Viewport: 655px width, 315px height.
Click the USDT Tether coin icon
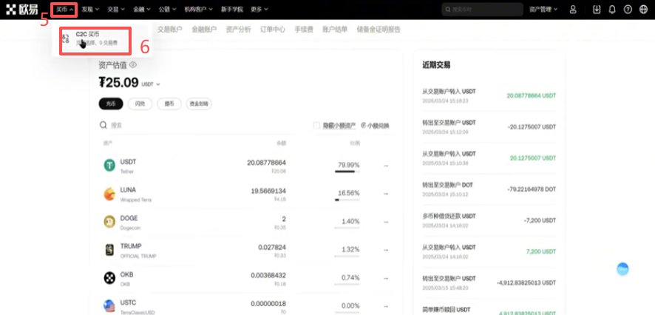109,166
